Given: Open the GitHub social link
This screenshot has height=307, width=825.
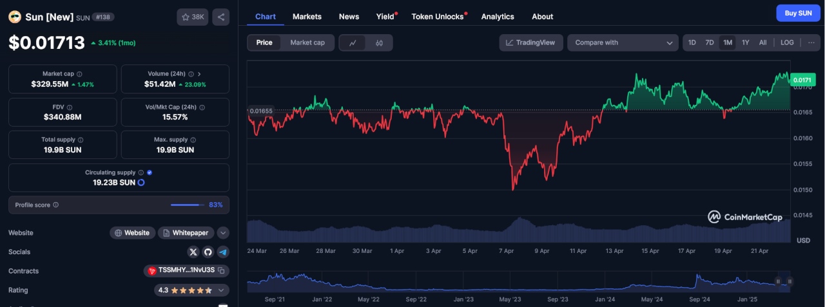Looking at the screenshot, I should coord(208,252).
